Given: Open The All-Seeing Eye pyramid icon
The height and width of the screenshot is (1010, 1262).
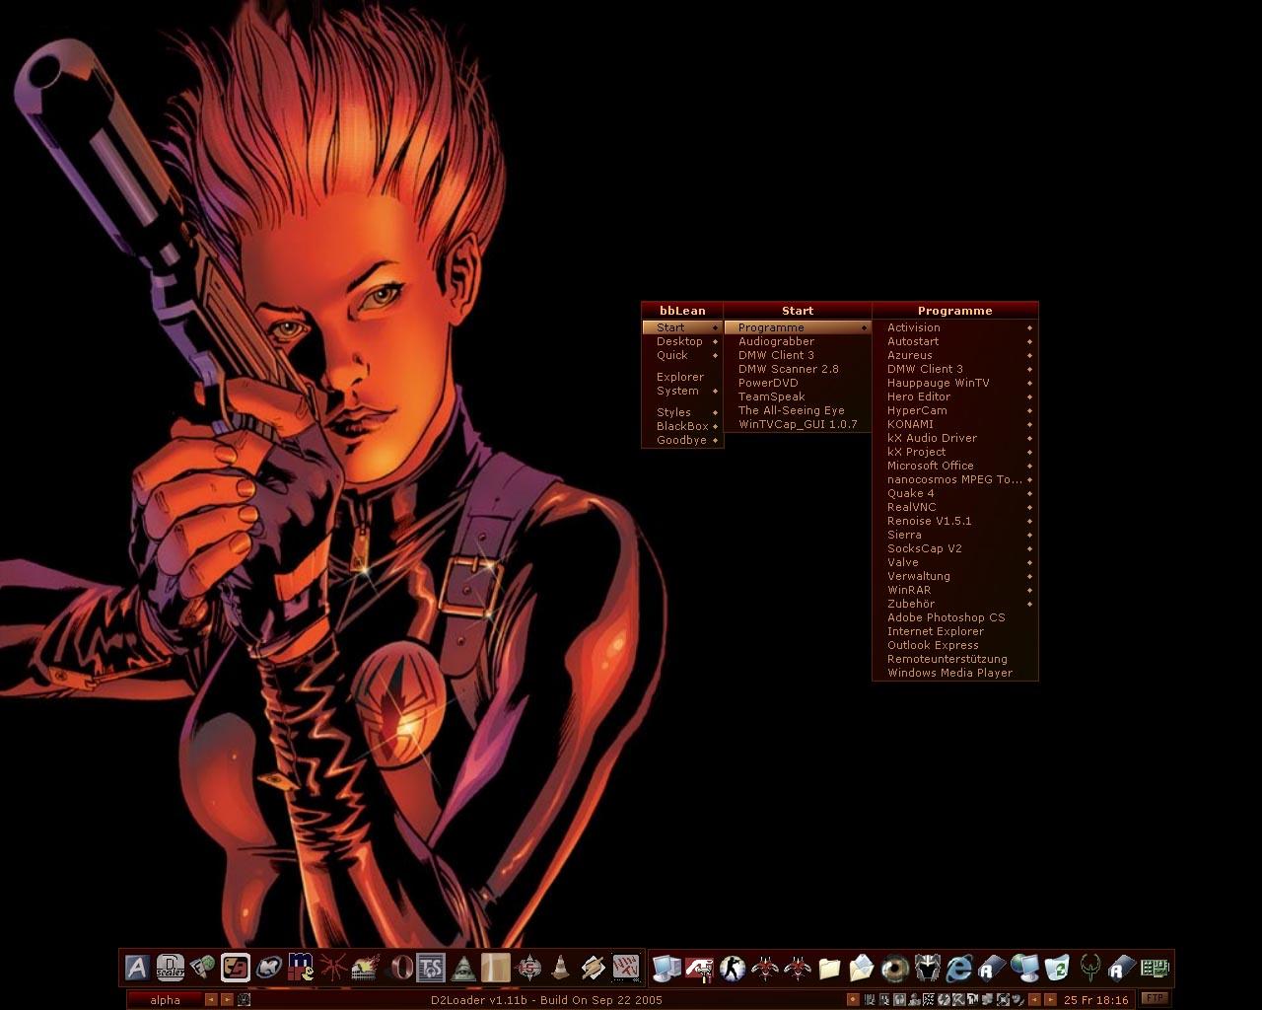Looking at the screenshot, I should pyautogui.click(x=463, y=968).
